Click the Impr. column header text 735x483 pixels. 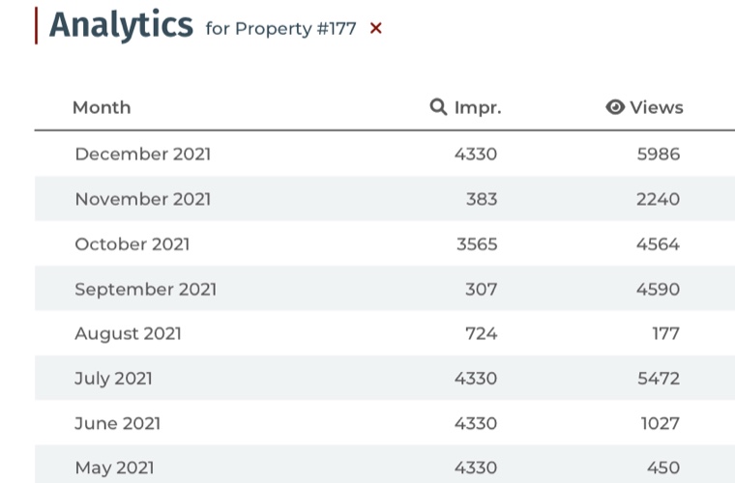point(478,107)
